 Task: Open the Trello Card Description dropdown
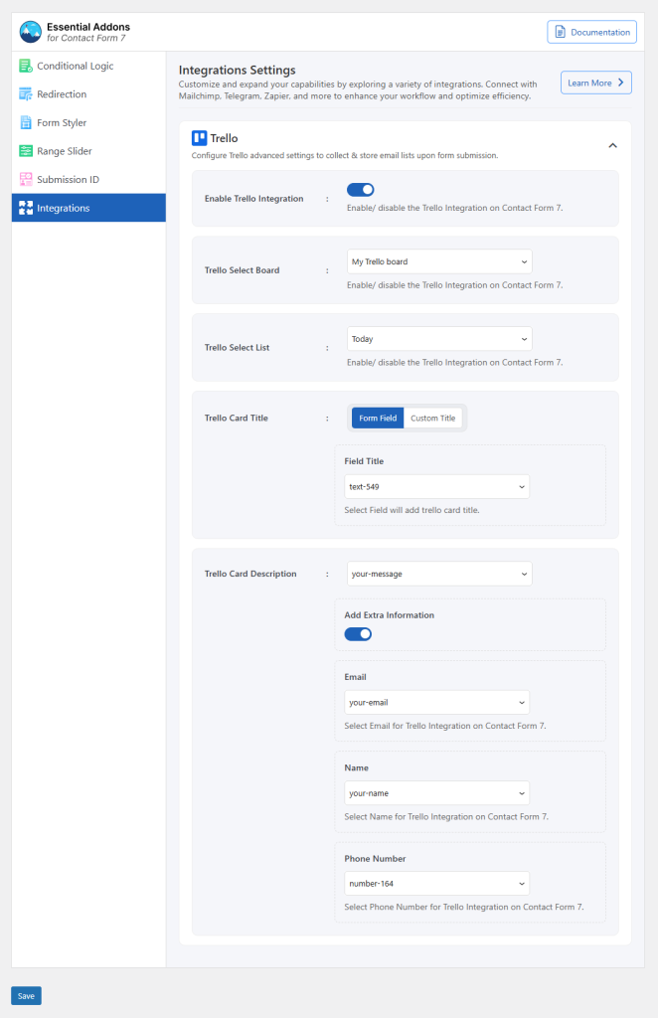(439, 574)
